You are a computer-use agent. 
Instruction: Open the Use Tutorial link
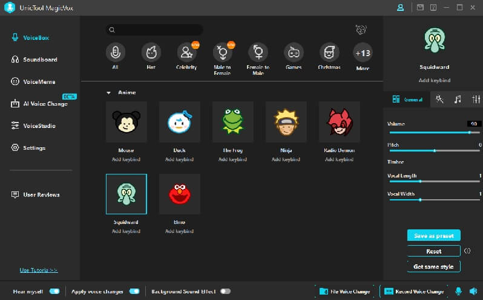[39, 270]
